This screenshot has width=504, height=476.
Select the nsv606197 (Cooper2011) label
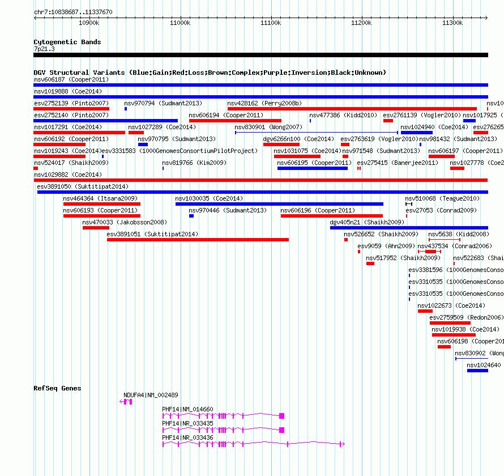[465, 151]
